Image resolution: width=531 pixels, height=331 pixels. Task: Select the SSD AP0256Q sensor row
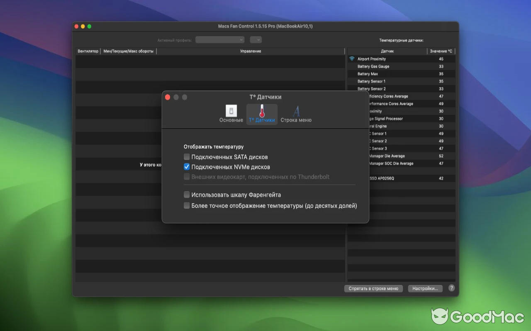(386, 178)
